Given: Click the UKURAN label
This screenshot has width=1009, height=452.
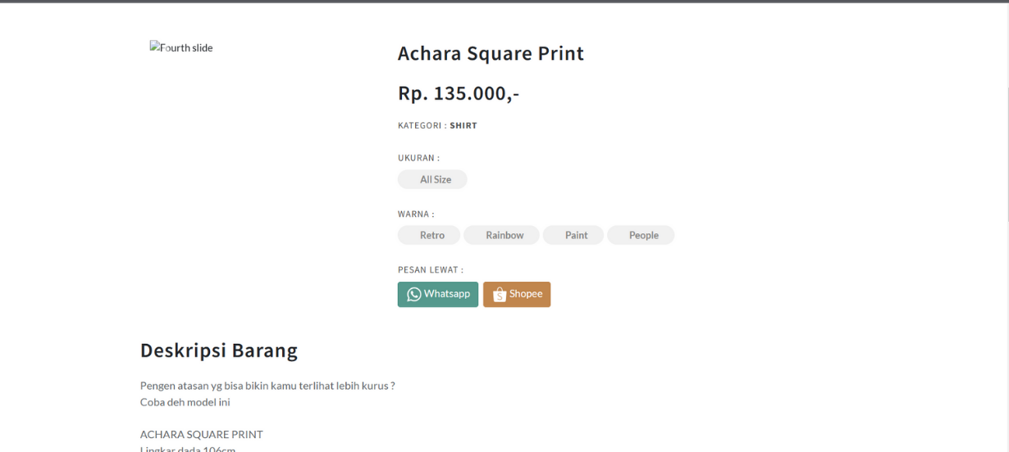Looking at the screenshot, I should point(418,158).
